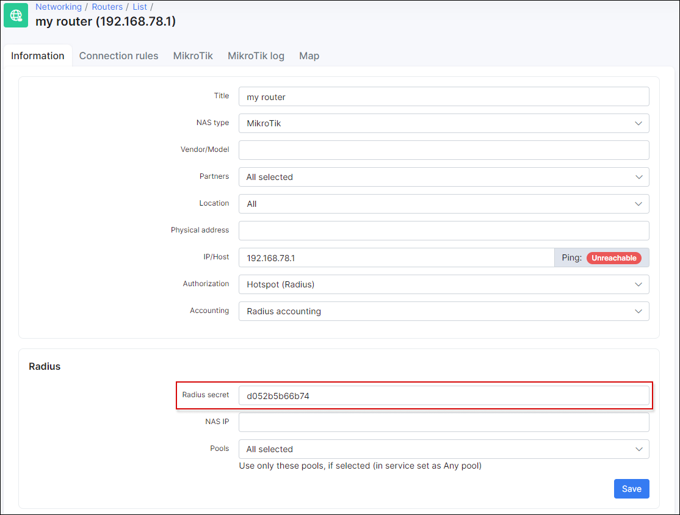Screen dimensions: 680x515
Task: Click the NAS type label
Action: tap(212, 123)
